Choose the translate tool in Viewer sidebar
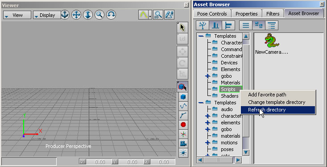327x167 pixels. (x=182, y=52)
